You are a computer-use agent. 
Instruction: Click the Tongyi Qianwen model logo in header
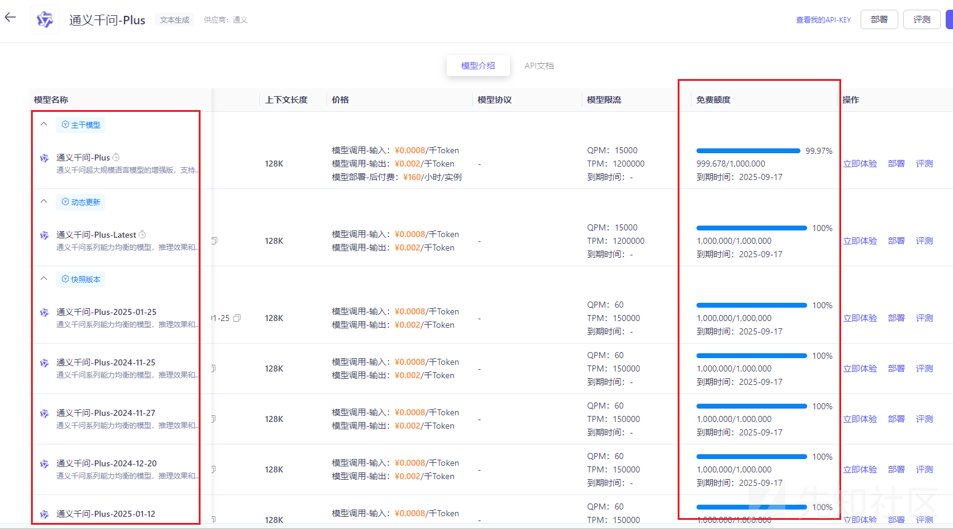[45, 19]
